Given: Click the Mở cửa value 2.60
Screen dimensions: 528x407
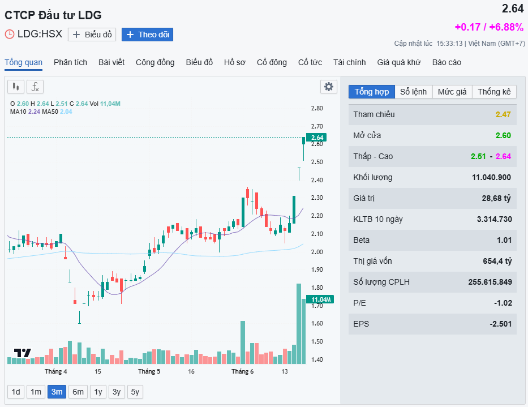Looking at the screenshot, I should [503, 135].
